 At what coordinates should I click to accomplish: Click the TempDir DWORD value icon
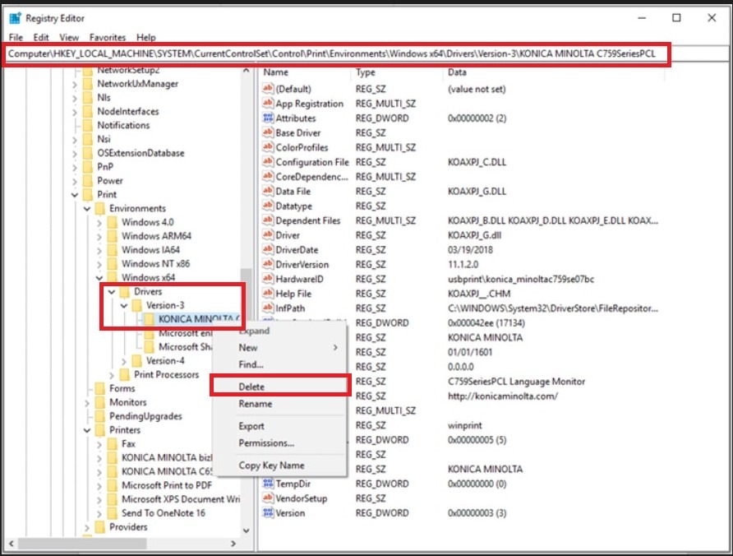268,484
